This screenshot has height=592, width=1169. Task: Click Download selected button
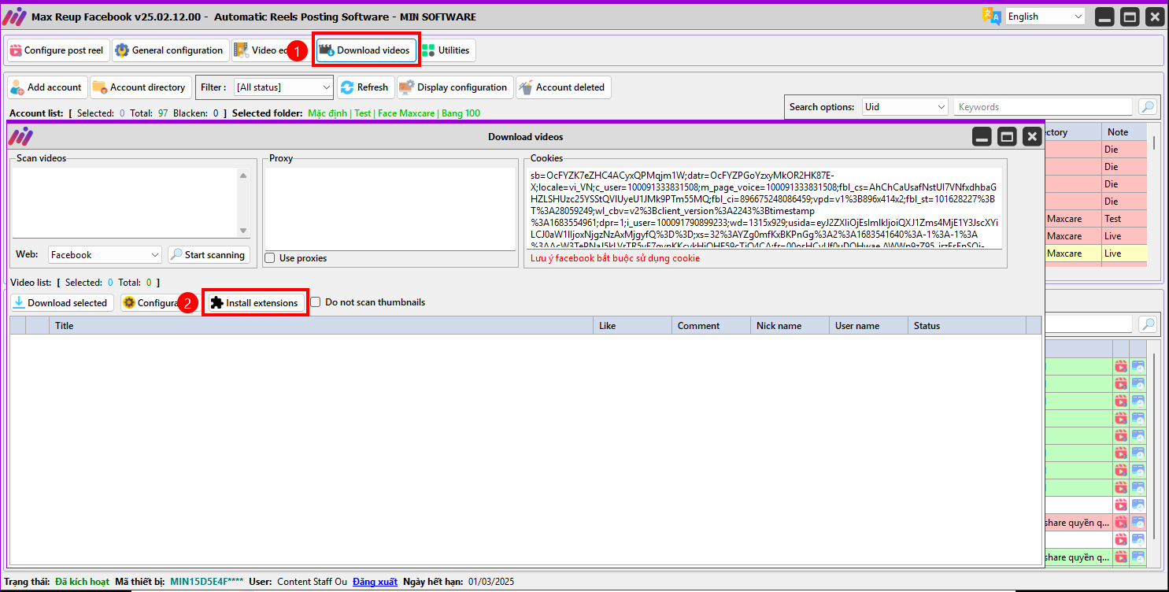click(x=61, y=303)
